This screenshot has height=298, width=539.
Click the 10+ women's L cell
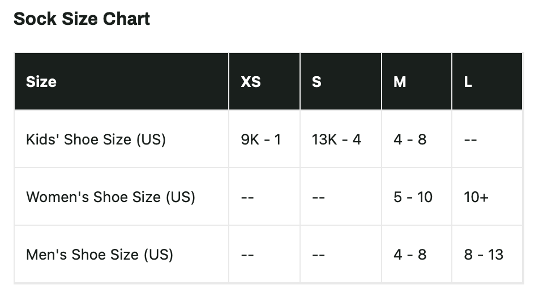point(487,196)
